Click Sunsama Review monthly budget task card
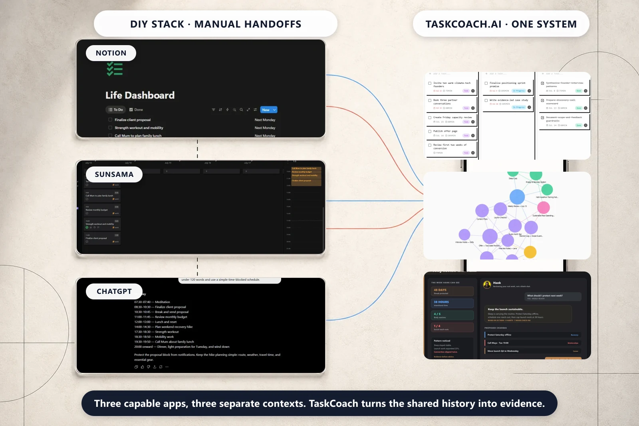 tap(102, 210)
